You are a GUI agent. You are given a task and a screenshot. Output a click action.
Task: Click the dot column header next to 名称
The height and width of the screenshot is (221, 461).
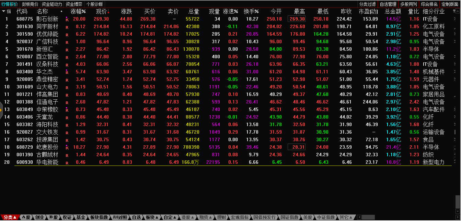[x=61, y=11]
